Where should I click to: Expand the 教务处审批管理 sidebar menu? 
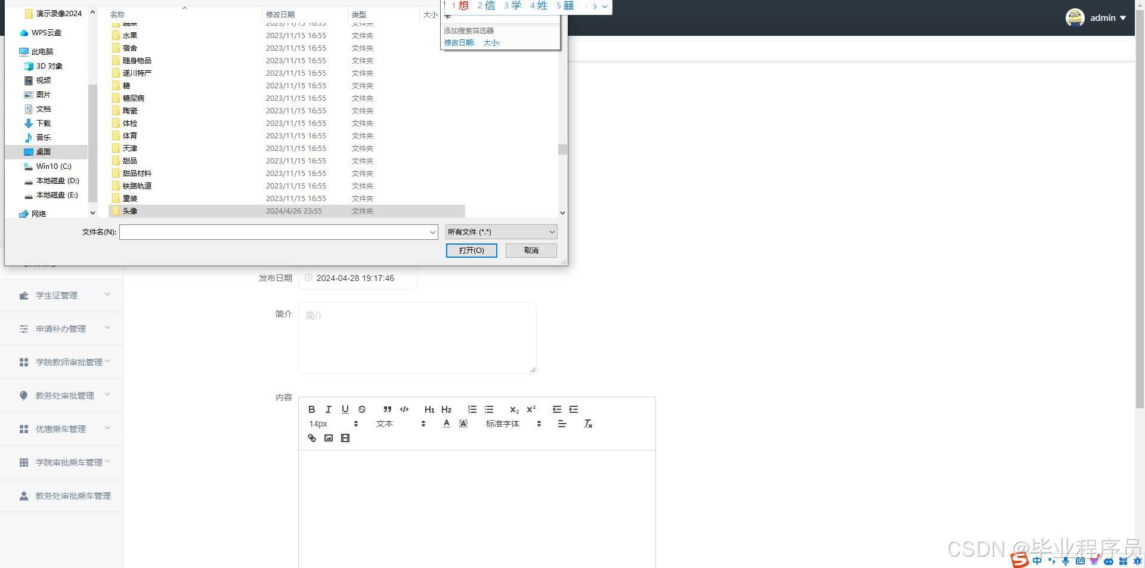coord(61,396)
